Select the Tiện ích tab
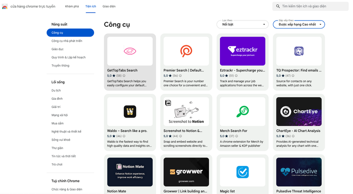This screenshot has width=353, height=194. [x=91, y=6]
